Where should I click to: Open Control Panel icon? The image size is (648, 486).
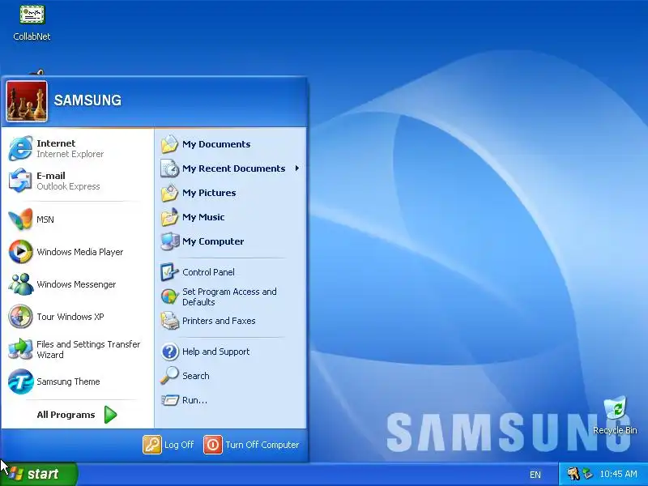[x=169, y=272]
